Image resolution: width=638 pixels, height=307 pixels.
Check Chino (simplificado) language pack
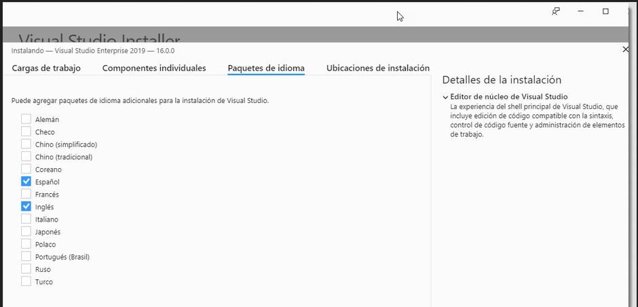pyautogui.click(x=26, y=144)
